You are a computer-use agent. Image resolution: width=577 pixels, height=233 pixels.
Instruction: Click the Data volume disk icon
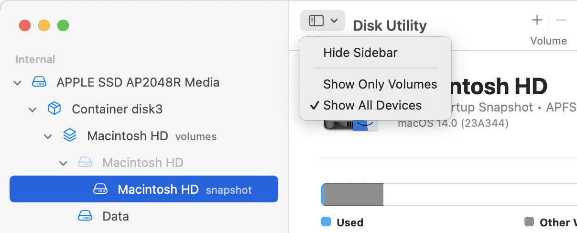point(85,216)
